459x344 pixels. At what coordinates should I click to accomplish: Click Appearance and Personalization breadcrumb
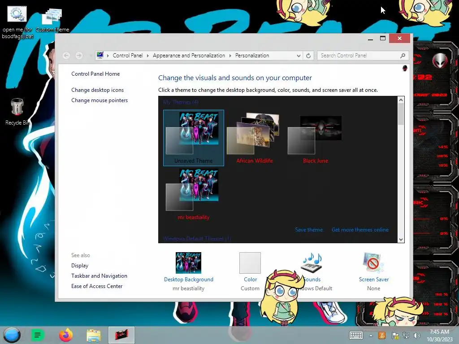pyautogui.click(x=189, y=56)
